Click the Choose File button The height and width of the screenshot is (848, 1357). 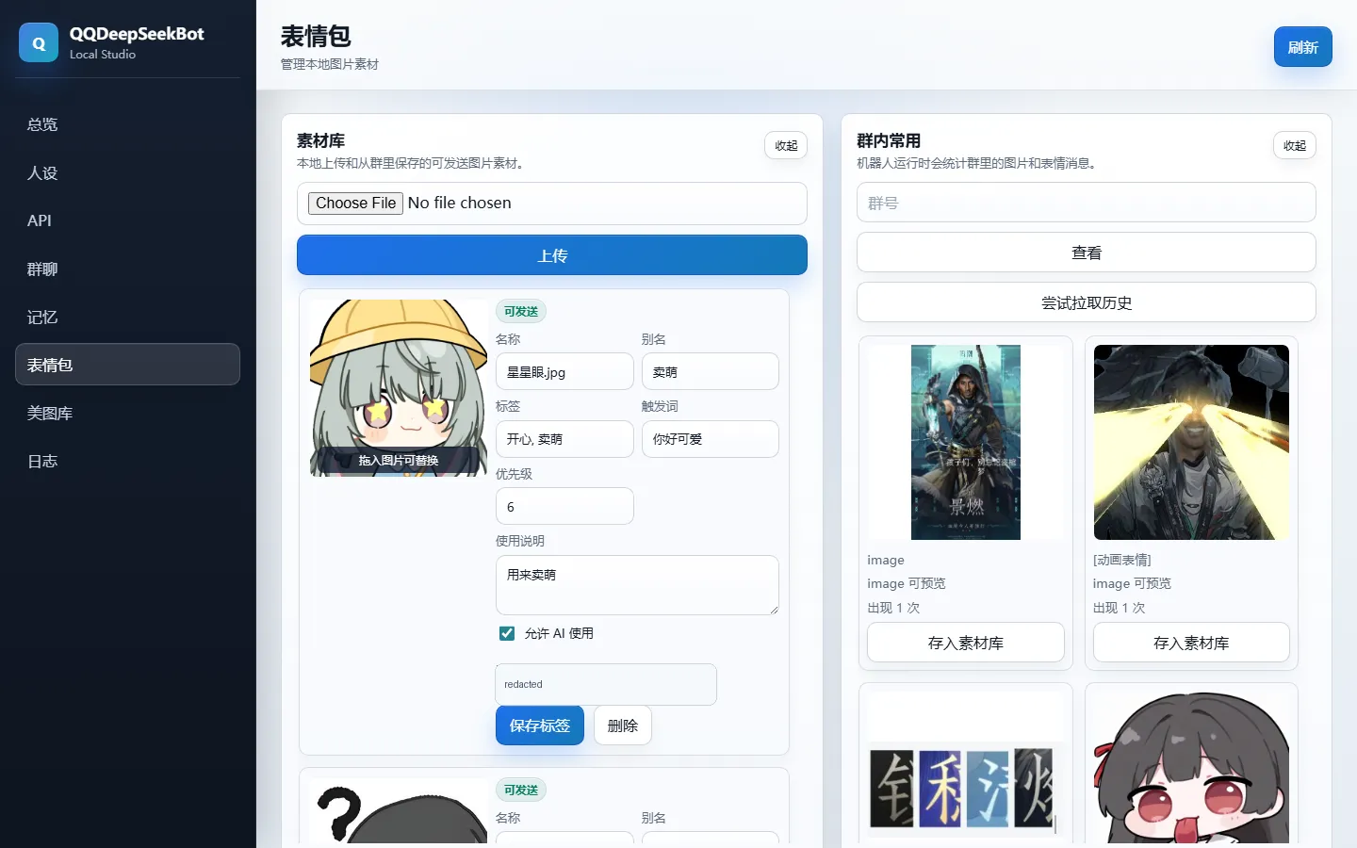click(356, 203)
